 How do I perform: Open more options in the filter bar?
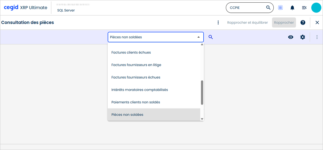click(x=317, y=37)
